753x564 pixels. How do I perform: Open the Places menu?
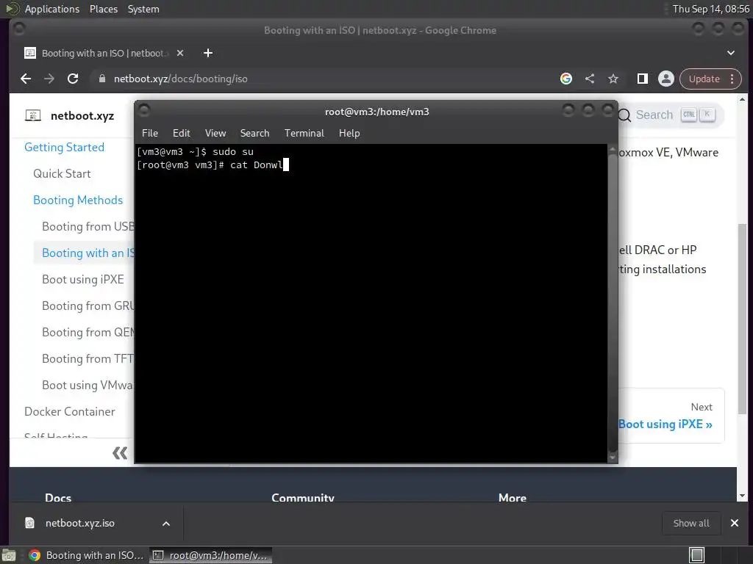tap(104, 9)
